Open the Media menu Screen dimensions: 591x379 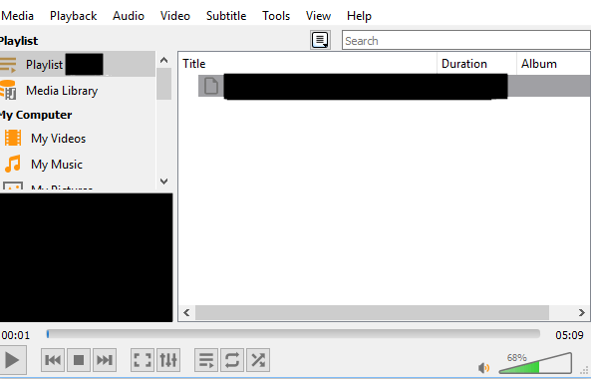[17, 16]
